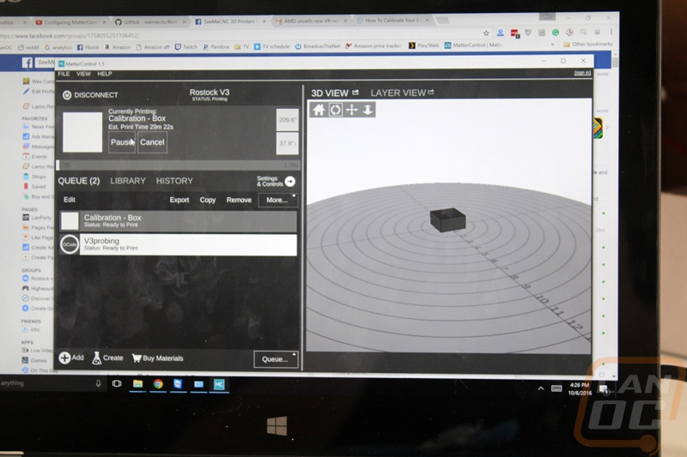687x457 pixels.
Task: Click the GCode icon of V3probing item
Action: tap(70, 244)
